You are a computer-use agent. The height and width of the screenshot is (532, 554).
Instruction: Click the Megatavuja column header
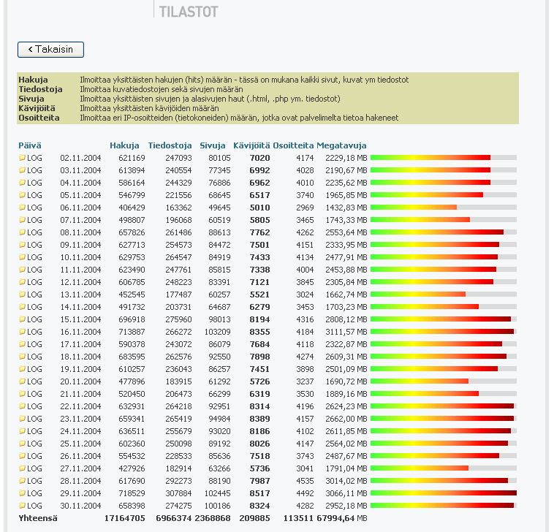tap(341, 145)
